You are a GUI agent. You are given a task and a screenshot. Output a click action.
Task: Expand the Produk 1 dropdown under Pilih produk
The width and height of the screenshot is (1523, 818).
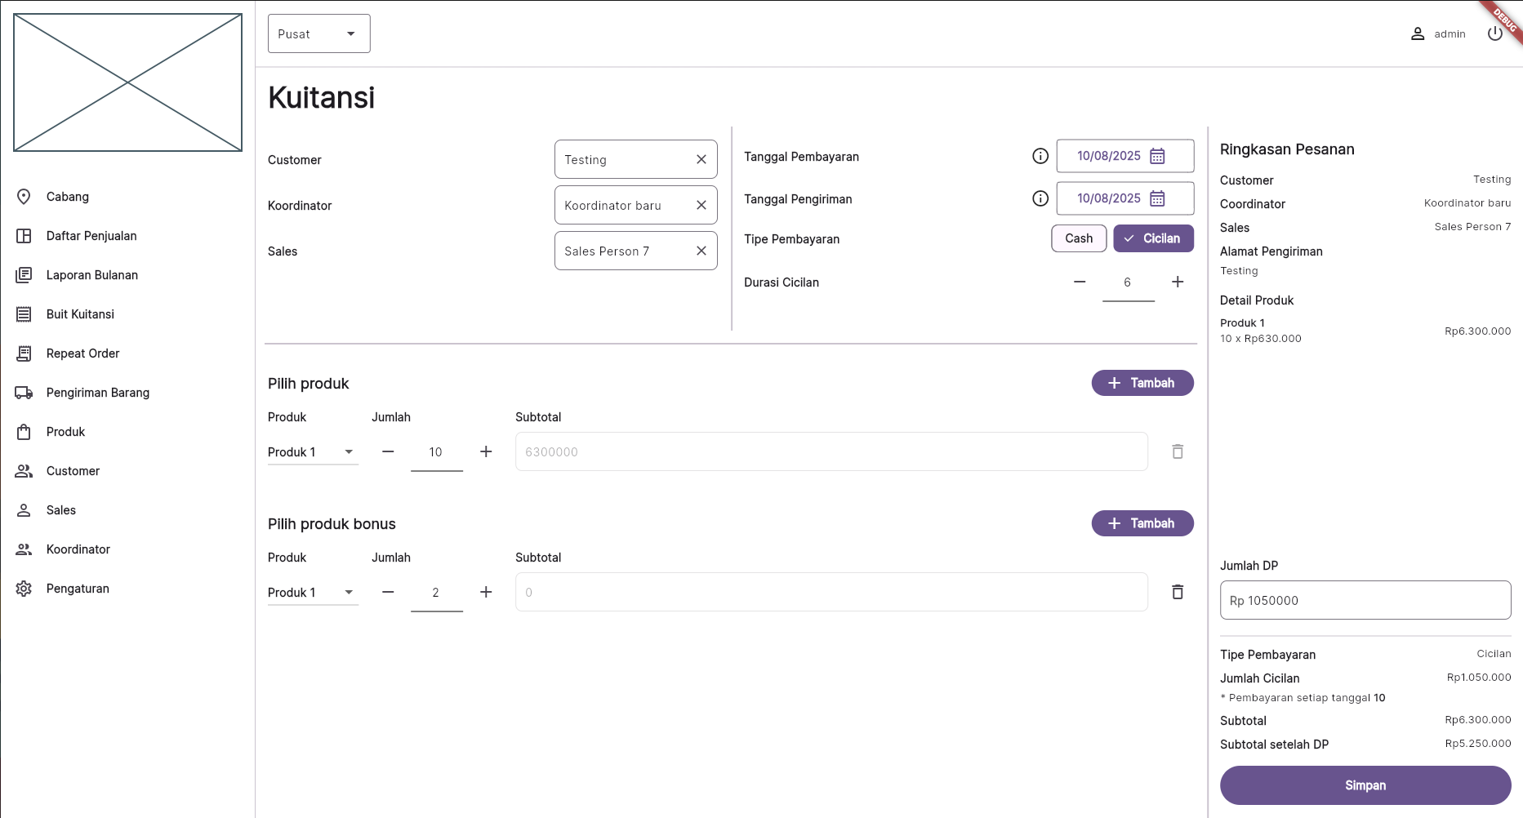tap(312, 451)
